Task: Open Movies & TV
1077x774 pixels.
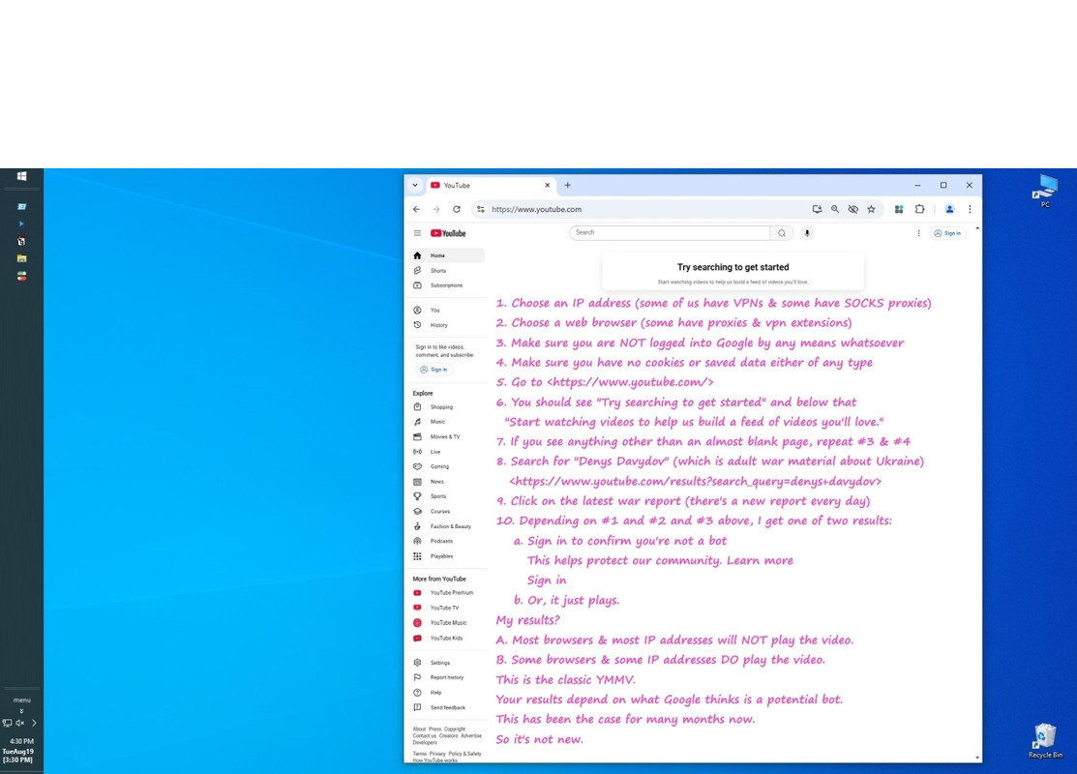Action: pyautogui.click(x=446, y=436)
